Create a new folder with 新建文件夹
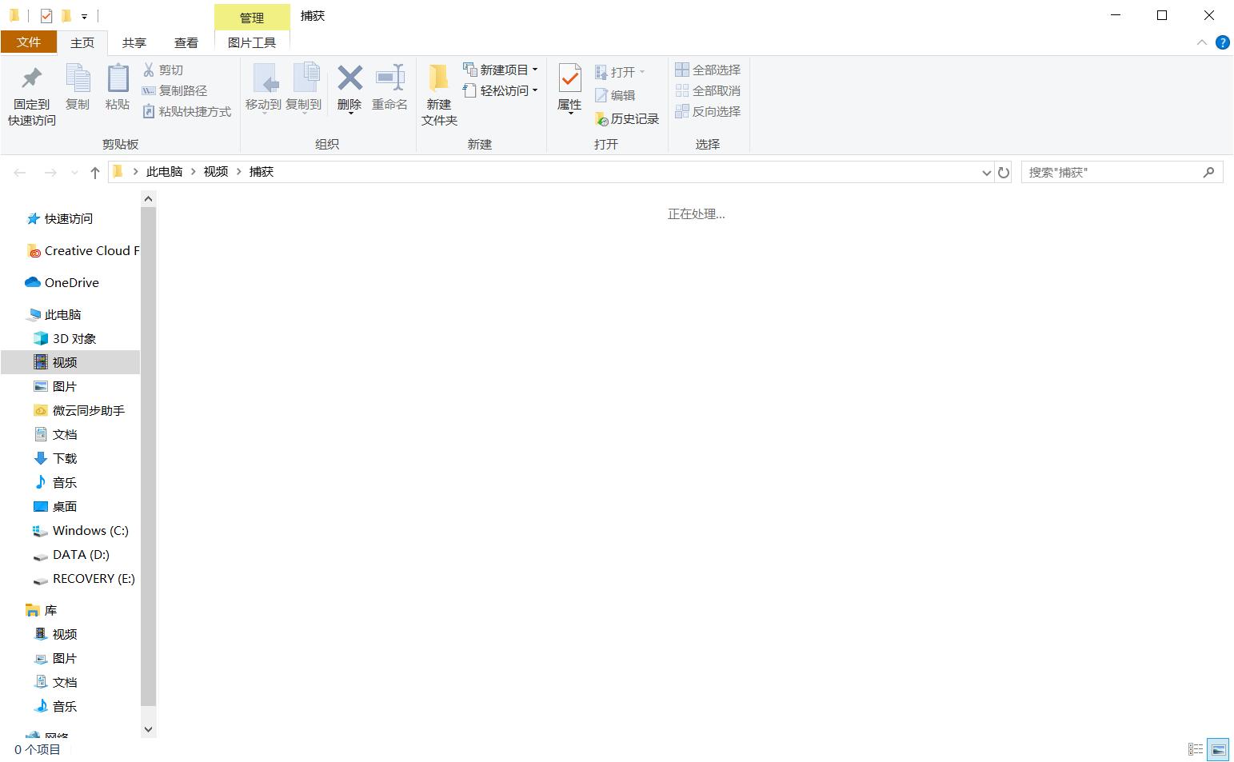Screen dimensions: 1234x762 (x=438, y=93)
